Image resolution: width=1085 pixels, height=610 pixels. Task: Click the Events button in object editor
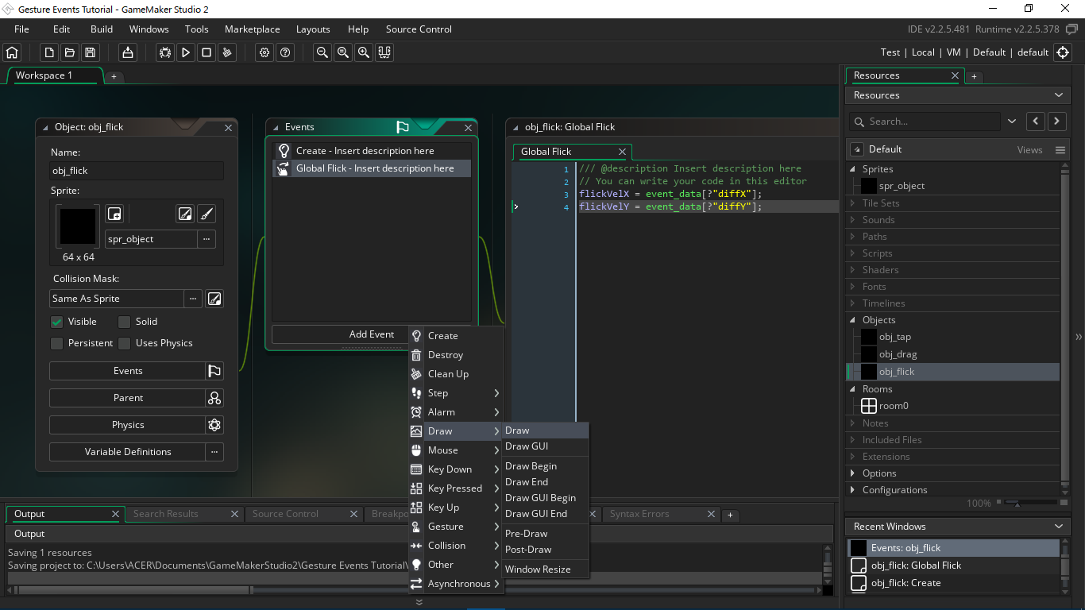[127, 371]
